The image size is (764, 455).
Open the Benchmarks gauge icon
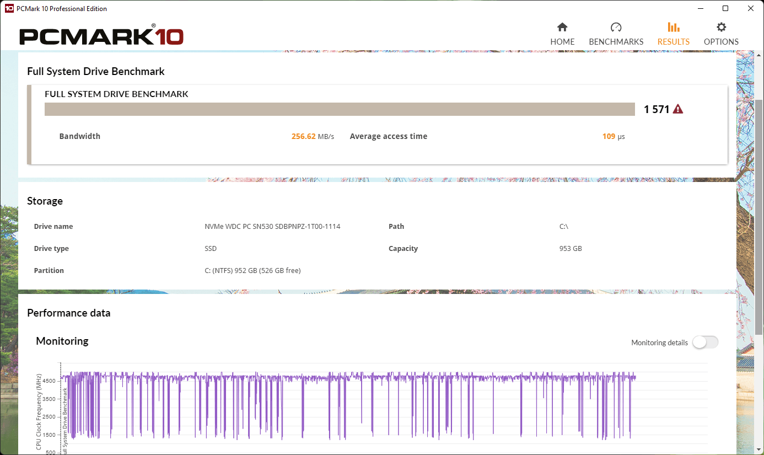[616, 27]
